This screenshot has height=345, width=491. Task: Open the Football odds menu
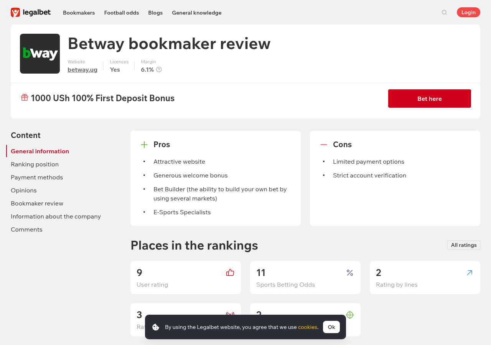122,13
